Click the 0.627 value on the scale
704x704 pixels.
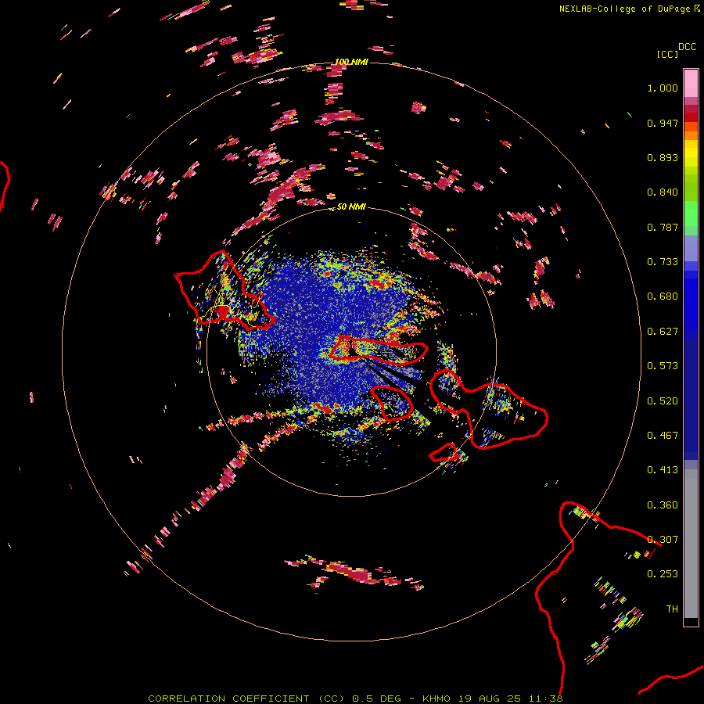point(663,332)
